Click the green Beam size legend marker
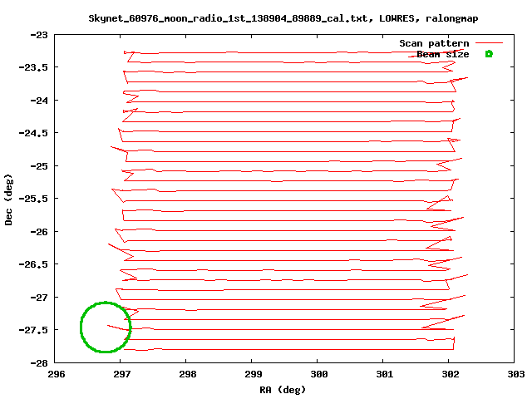 pyautogui.click(x=489, y=54)
